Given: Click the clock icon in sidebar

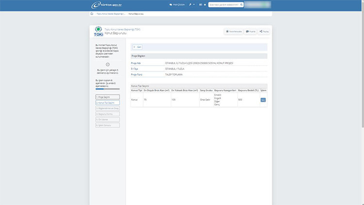Looking at the screenshot, I should click(107, 64).
